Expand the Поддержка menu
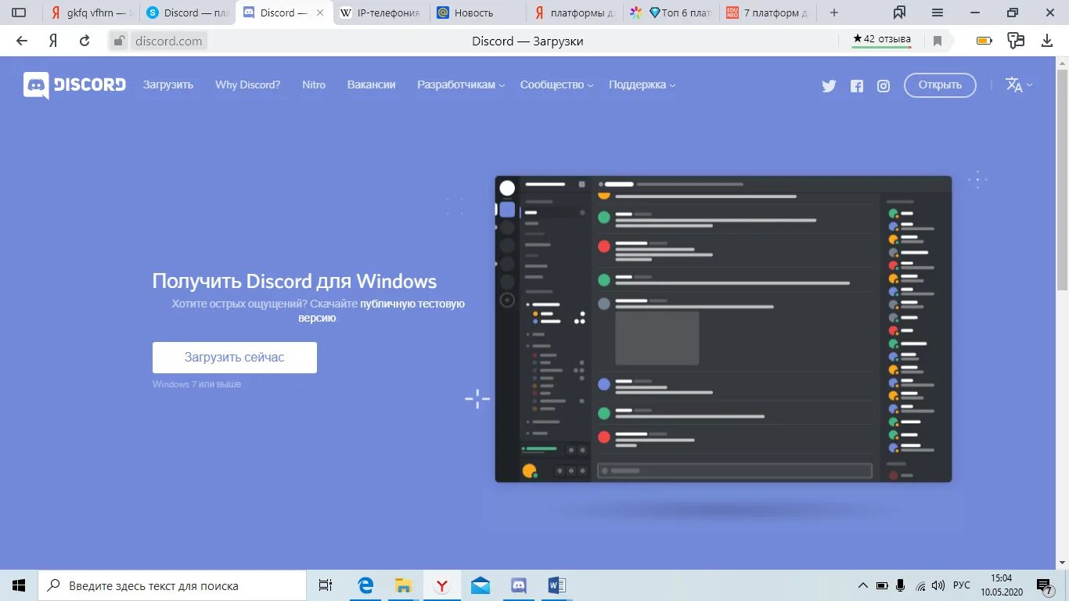Image resolution: width=1069 pixels, height=601 pixels. point(642,85)
